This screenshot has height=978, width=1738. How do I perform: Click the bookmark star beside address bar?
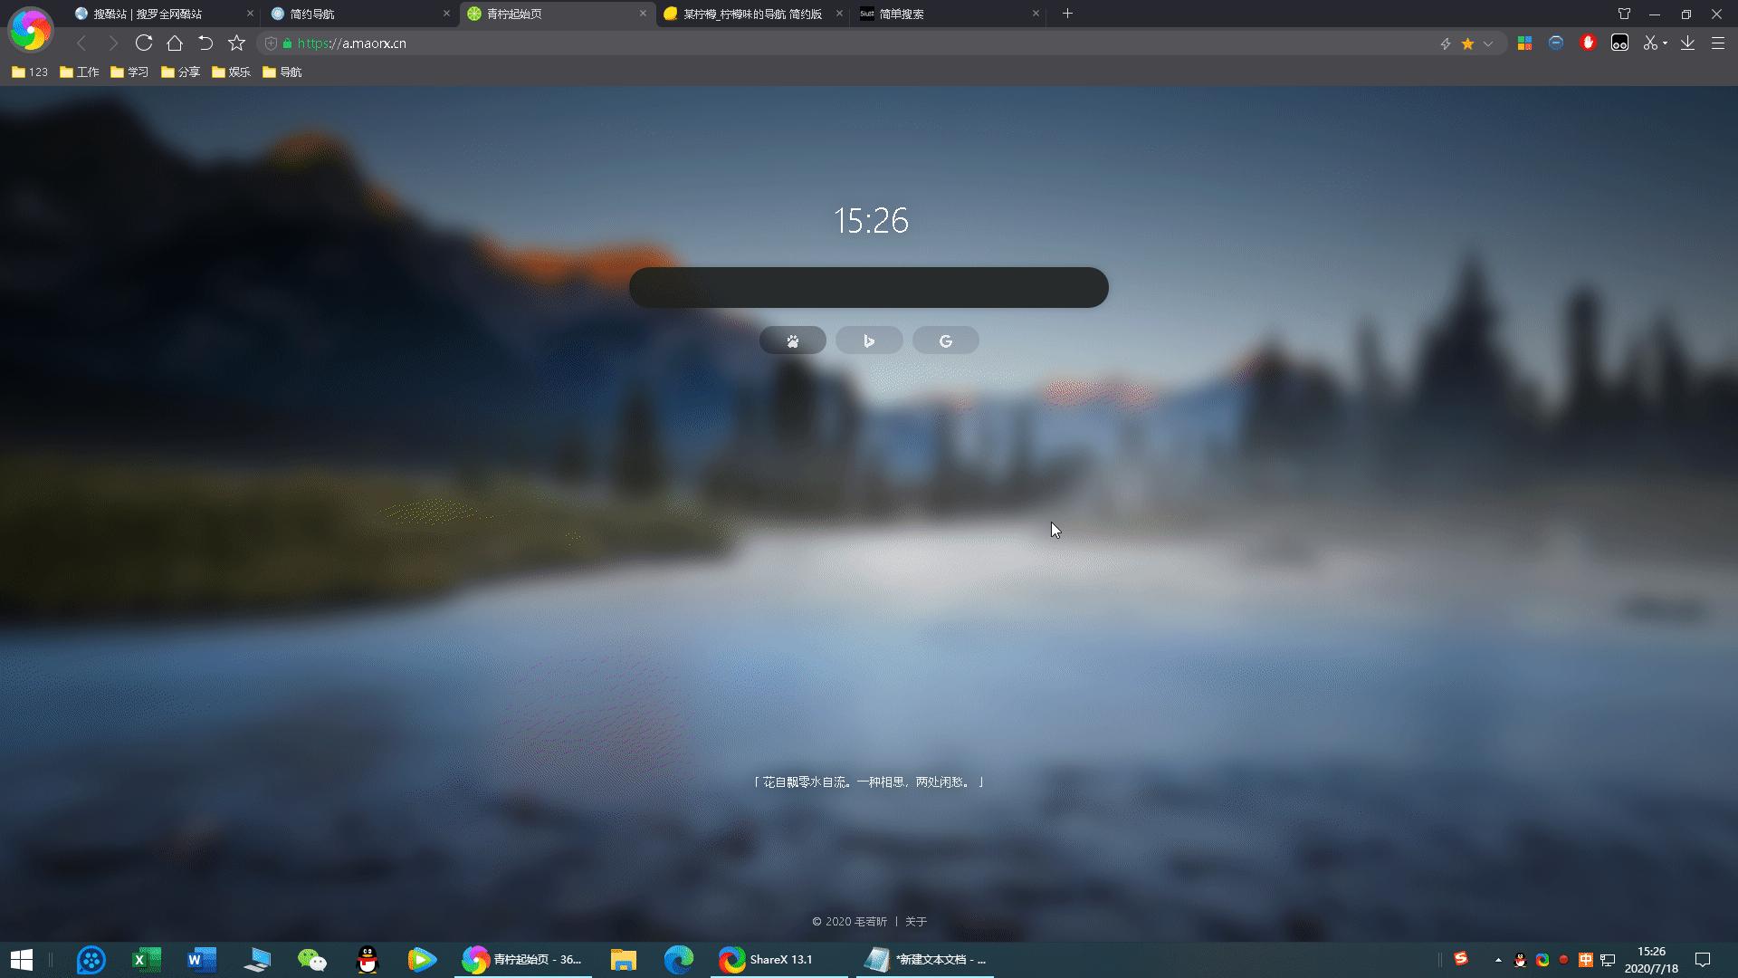[236, 43]
